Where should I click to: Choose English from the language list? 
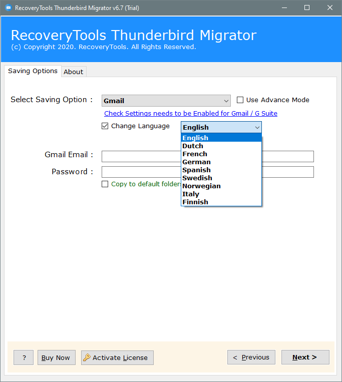click(221, 138)
